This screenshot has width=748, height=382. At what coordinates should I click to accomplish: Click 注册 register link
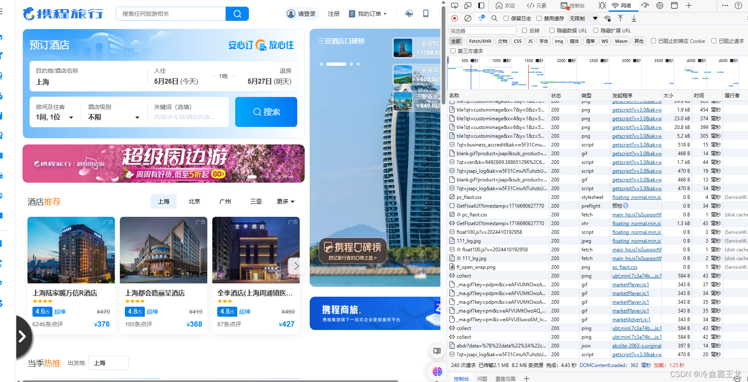333,14
